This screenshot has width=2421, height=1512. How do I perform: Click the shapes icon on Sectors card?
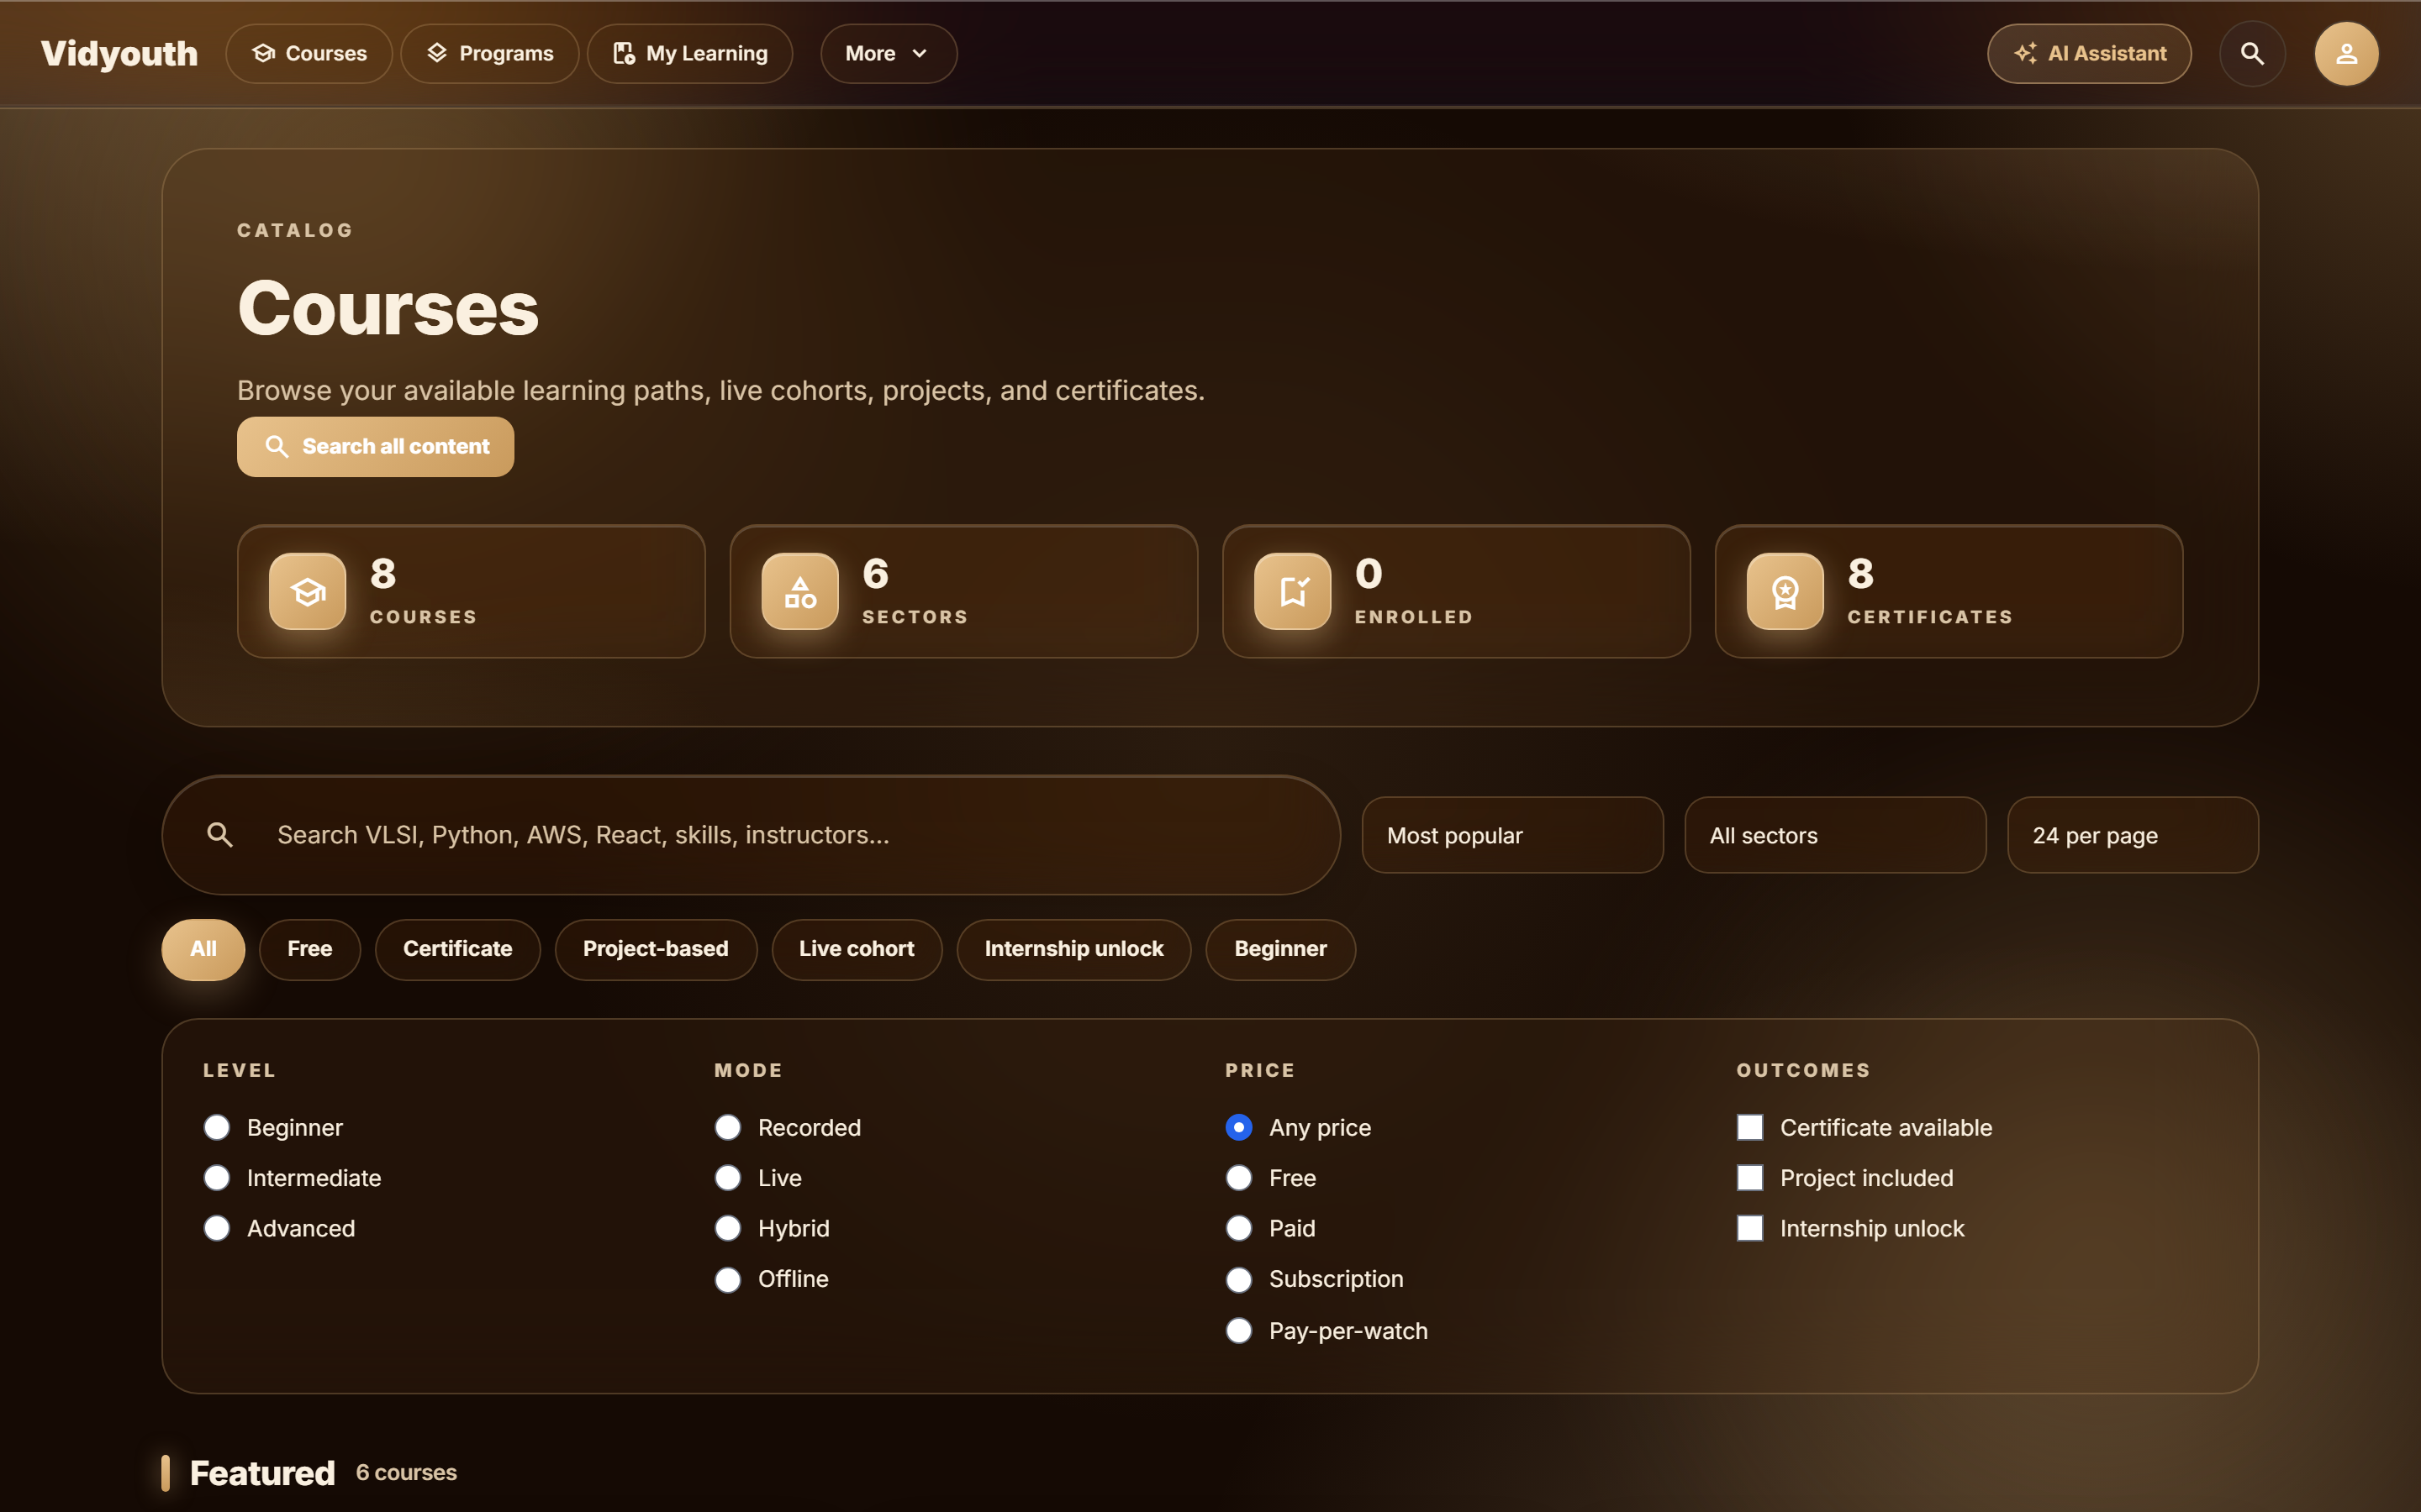click(799, 591)
